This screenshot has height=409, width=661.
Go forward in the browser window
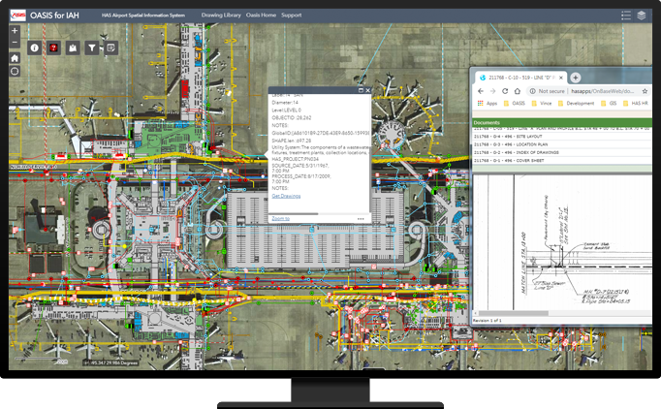[x=492, y=91]
